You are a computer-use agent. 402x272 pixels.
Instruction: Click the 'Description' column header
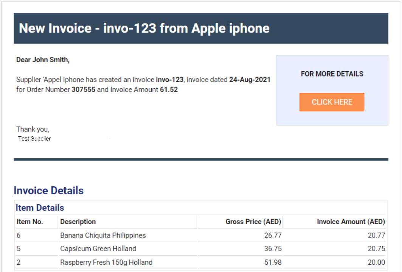point(78,222)
